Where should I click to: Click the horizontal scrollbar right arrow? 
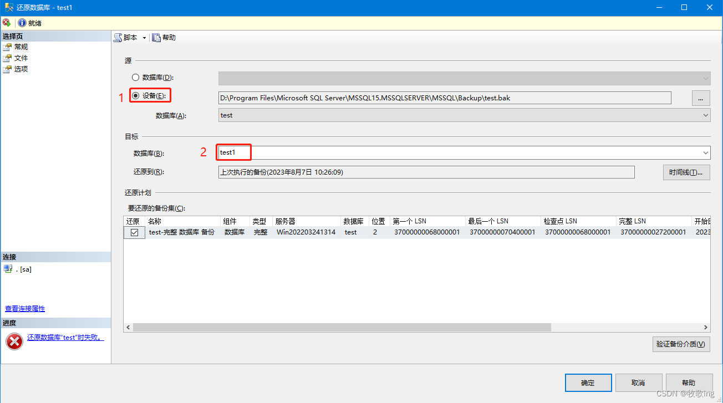tap(706, 328)
